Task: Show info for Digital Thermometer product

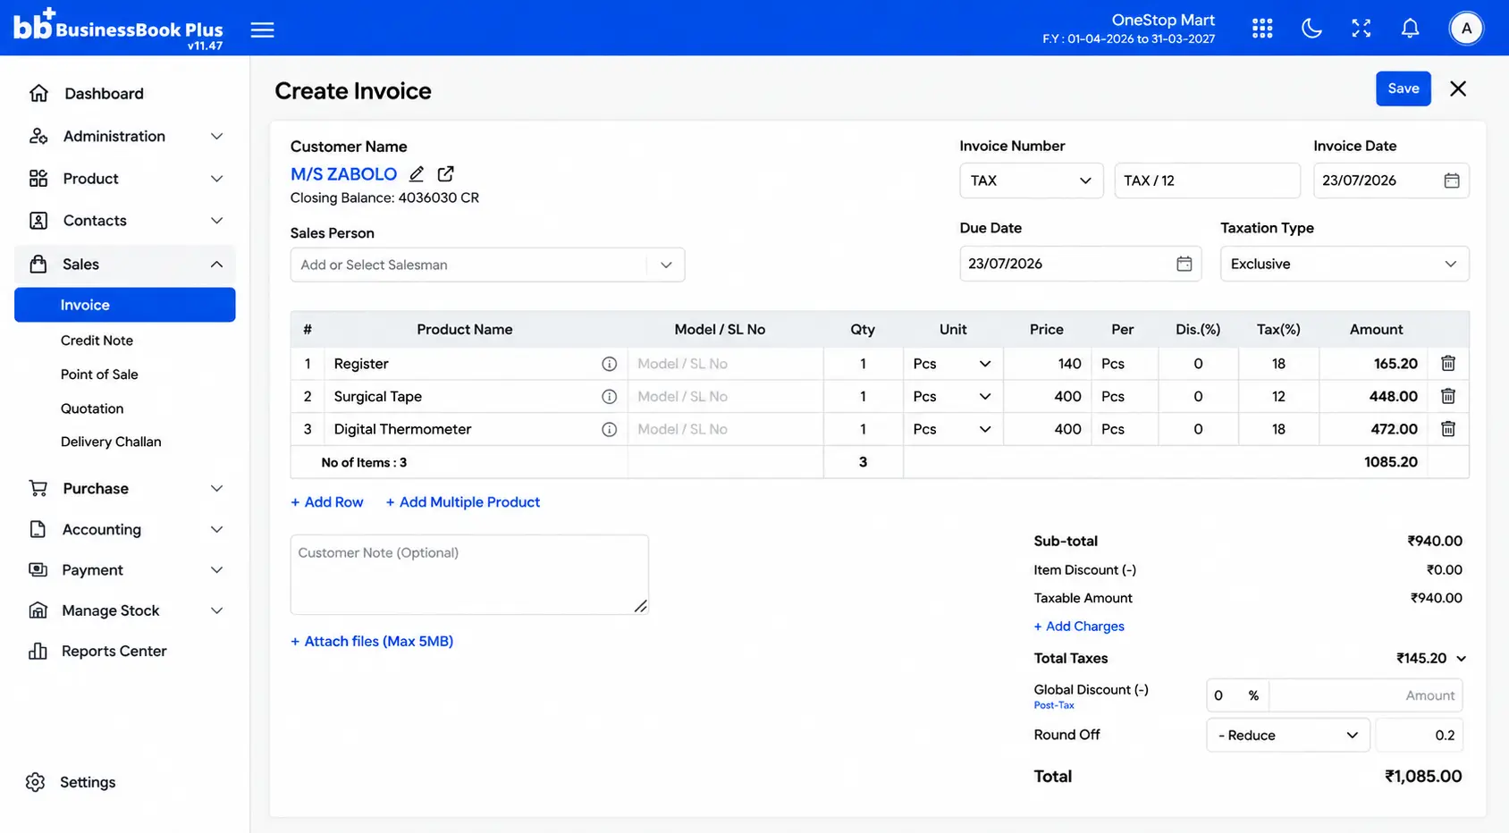Action: pos(610,430)
